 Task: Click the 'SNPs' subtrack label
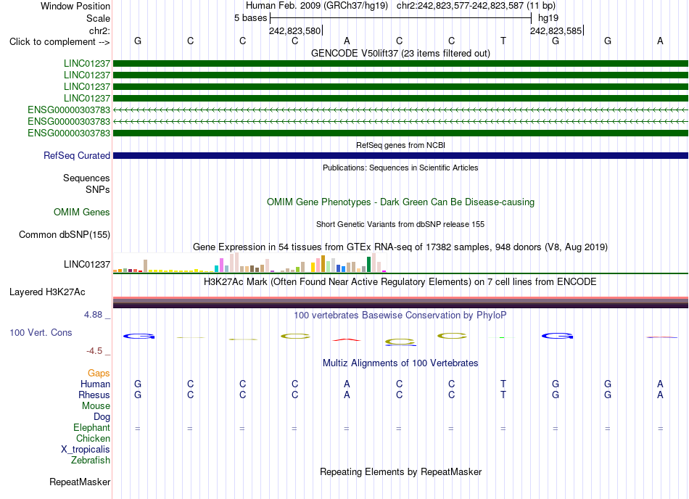[x=98, y=189]
